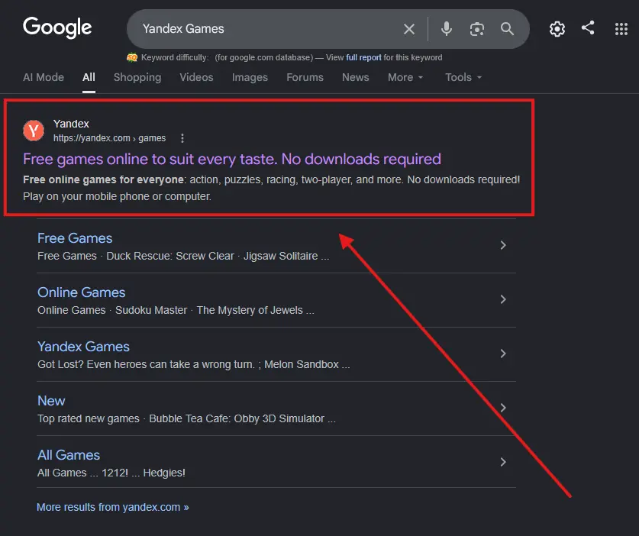Image resolution: width=639 pixels, height=536 pixels.
Task: Click the magnifying glass search icon
Action: (x=507, y=29)
